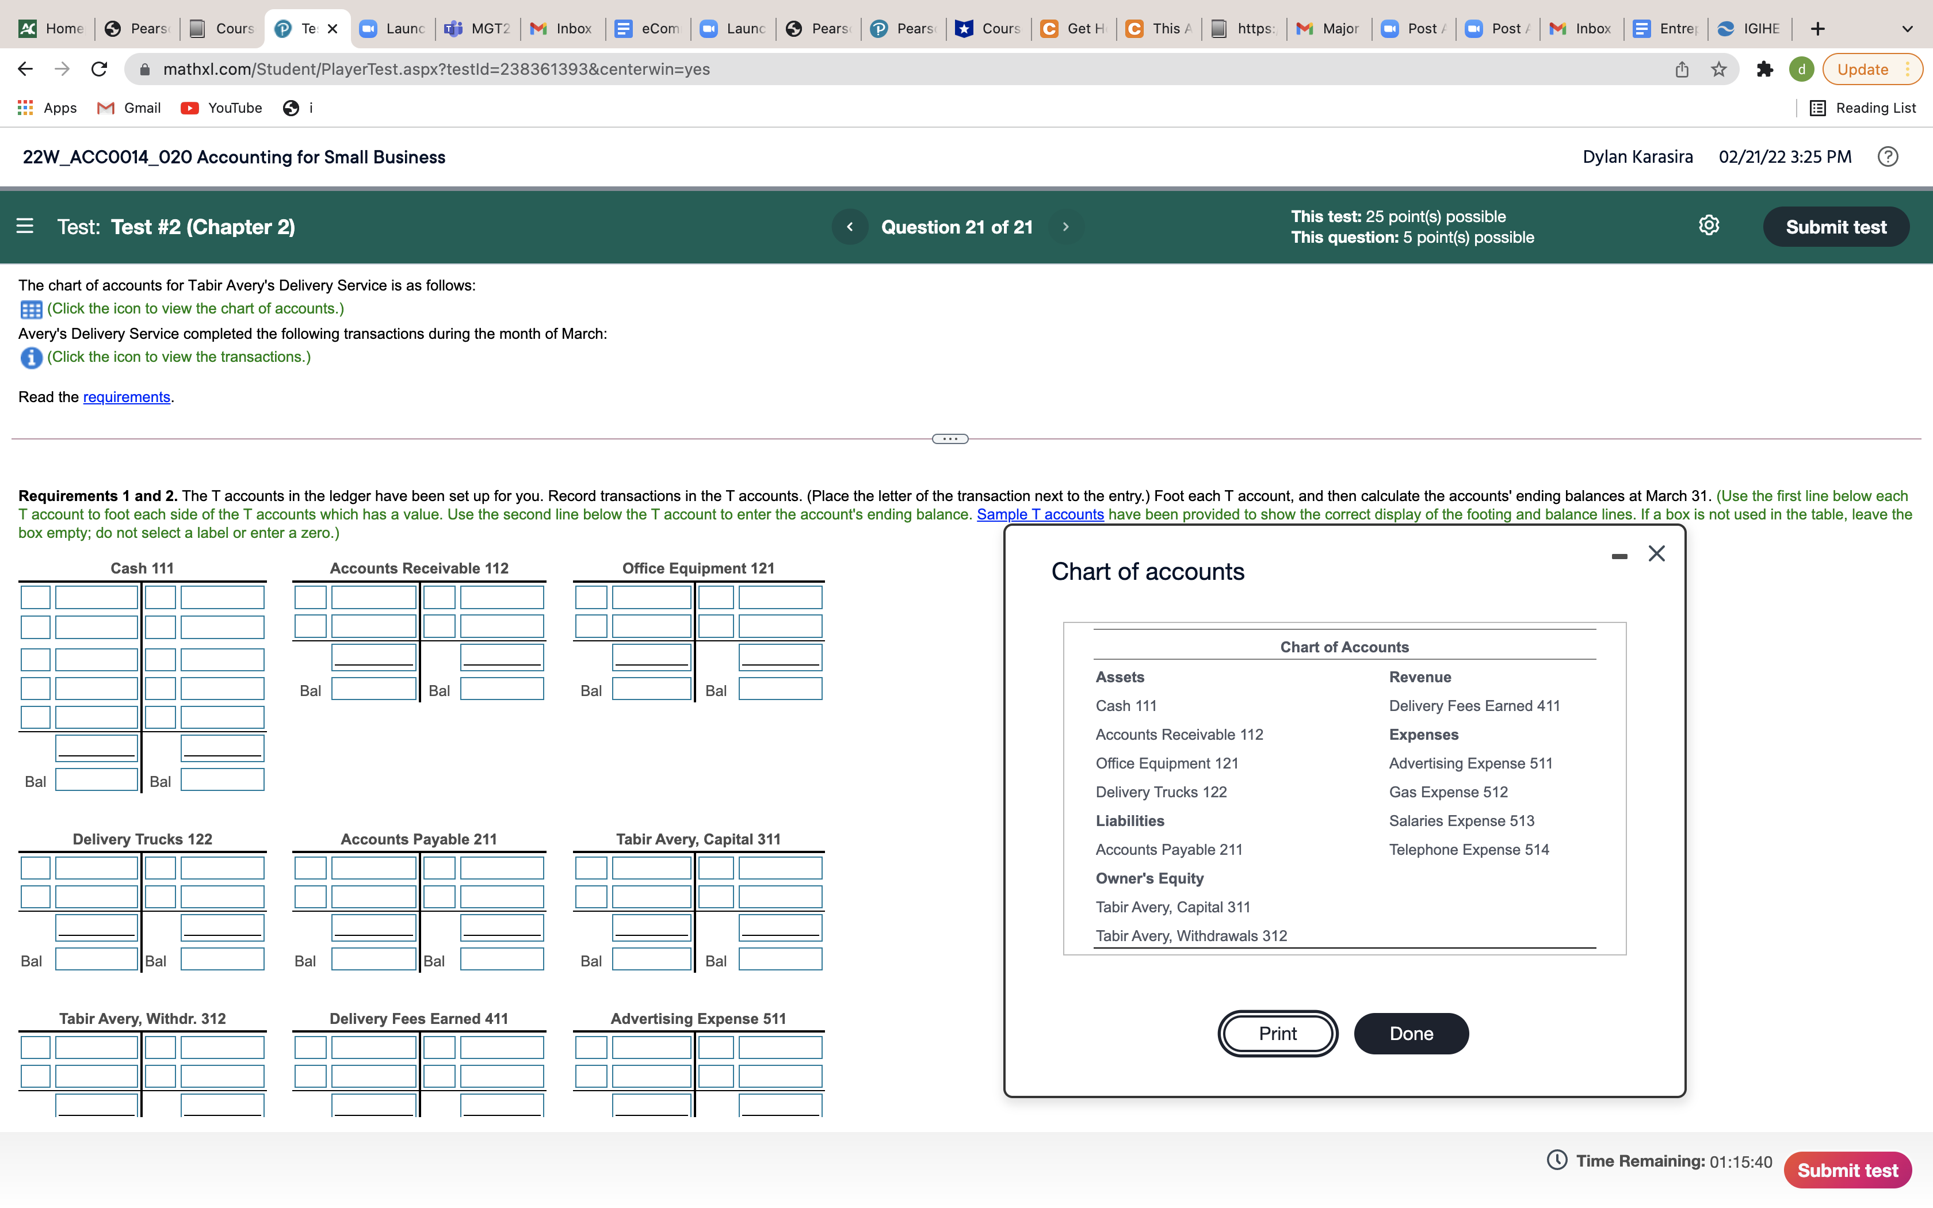
Task: Click the Done button in Chart of Accounts
Action: (x=1409, y=1033)
